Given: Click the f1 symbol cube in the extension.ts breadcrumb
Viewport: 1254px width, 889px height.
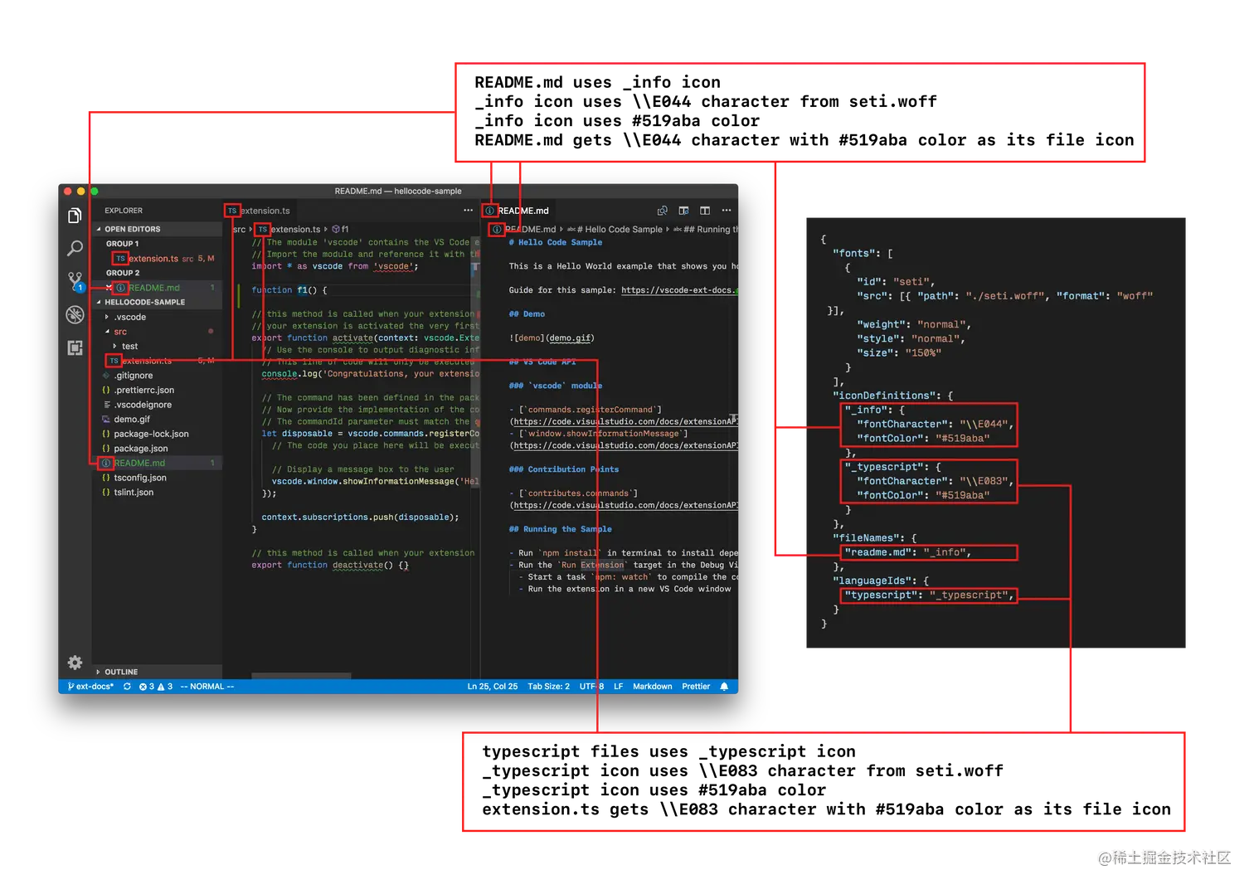Looking at the screenshot, I should point(336,230).
